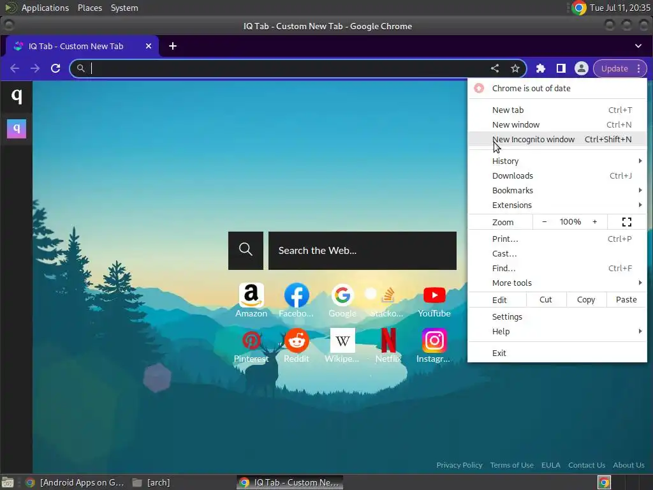
Task: Choose Find… from the menu
Action: tap(557, 269)
